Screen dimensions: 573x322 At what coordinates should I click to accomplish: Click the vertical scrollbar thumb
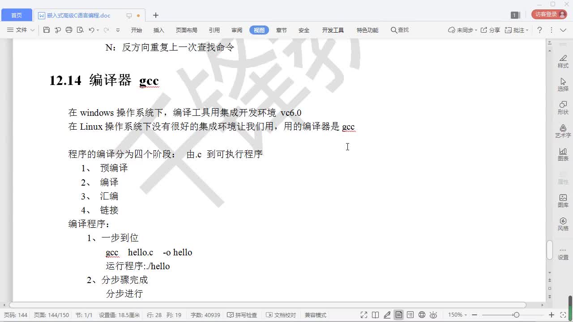point(550,250)
